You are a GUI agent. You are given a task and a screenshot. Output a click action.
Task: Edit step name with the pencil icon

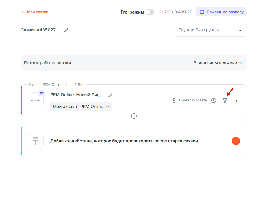coord(110,95)
